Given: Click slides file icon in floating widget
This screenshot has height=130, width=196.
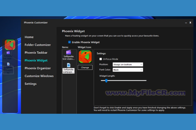Looking at the screenshot, I should [8, 53].
